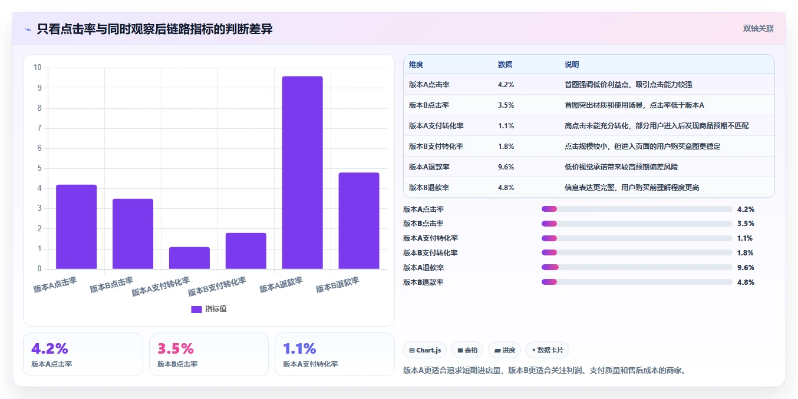
Task: Click the 版本A退款率 progress bar
Action: [x=637, y=268]
